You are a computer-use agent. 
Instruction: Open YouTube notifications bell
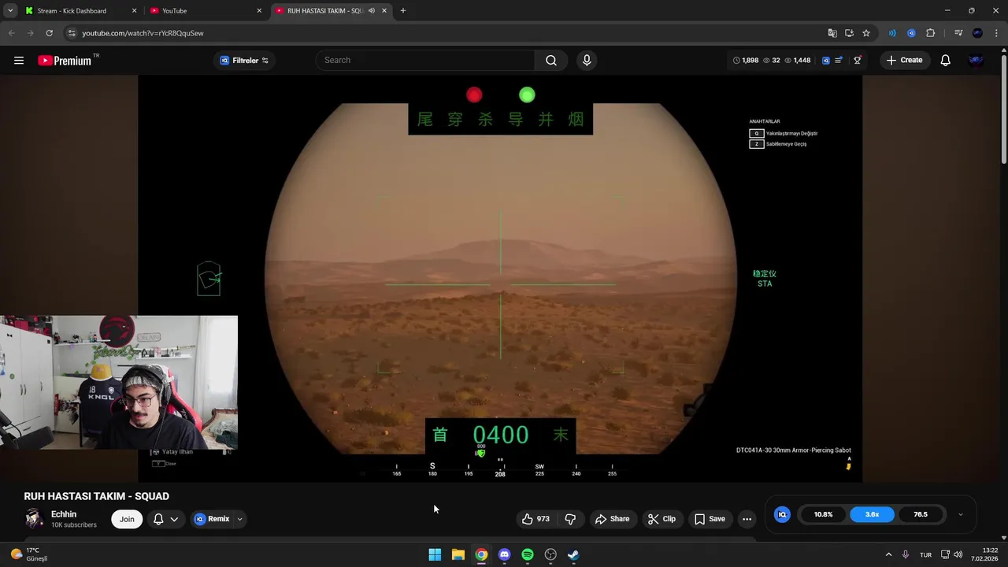[946, 61]
